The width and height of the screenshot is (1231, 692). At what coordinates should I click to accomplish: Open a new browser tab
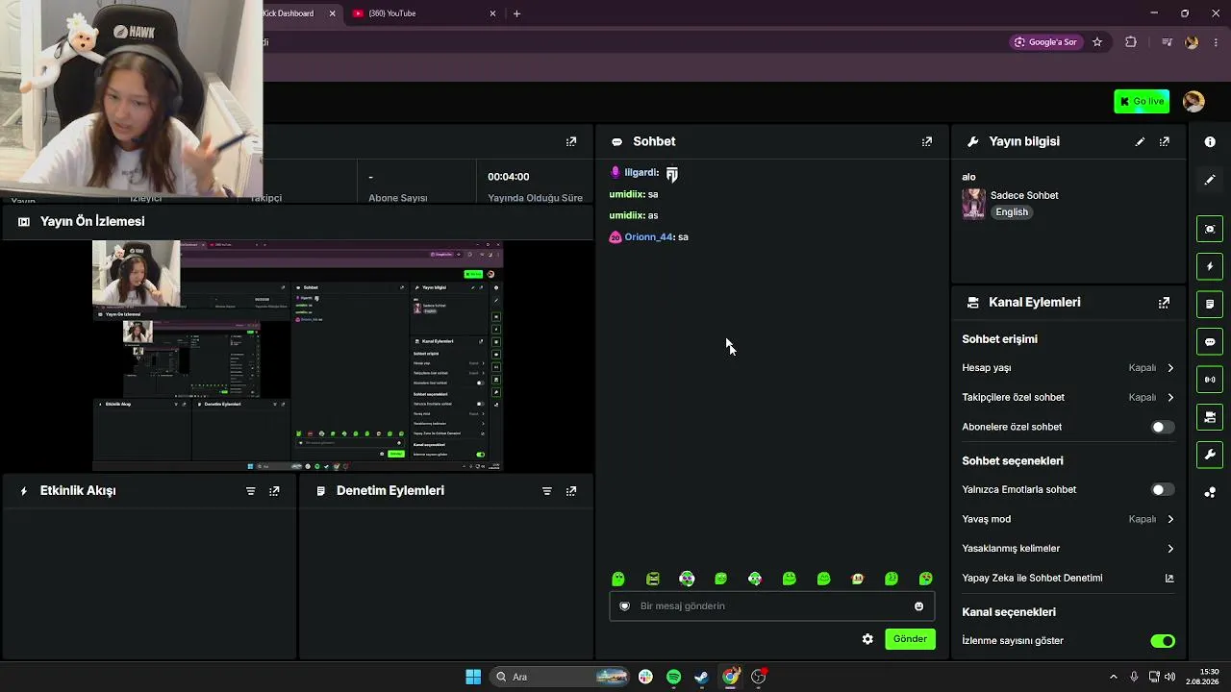point(516,13)
